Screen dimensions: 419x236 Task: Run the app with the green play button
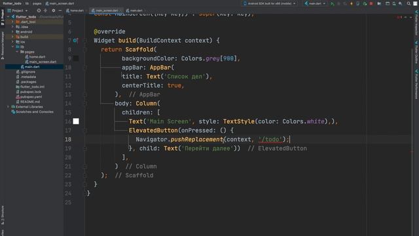[x=332, y=4]
